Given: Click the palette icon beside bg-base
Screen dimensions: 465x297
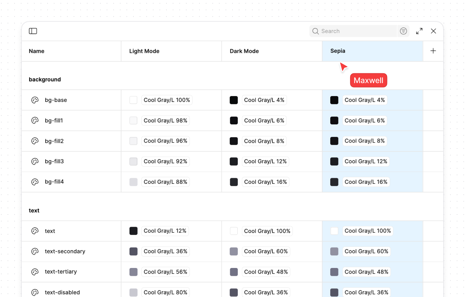Looking at the screenshot, I should tap(35, 100).
